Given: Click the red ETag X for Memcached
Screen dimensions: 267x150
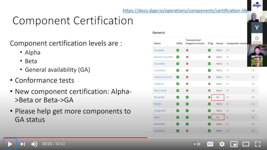Looking at the screenshot, I should [x=209, y=90].
